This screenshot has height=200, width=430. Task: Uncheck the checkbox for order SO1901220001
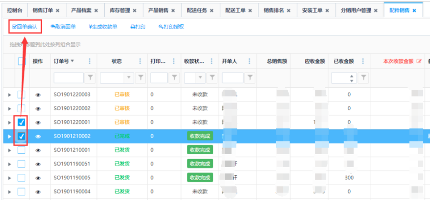click(21, 123)
